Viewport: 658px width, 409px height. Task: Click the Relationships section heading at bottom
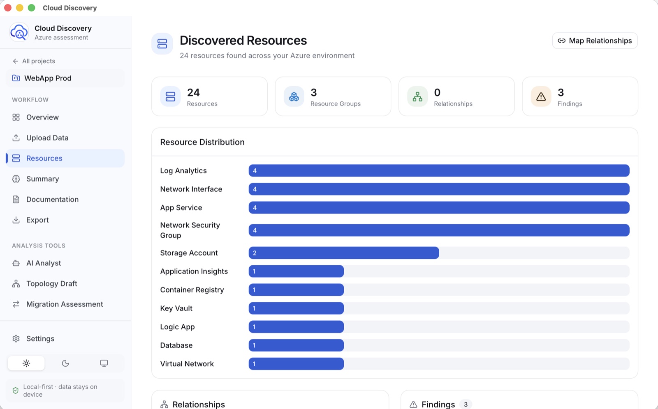click(199, 404)
